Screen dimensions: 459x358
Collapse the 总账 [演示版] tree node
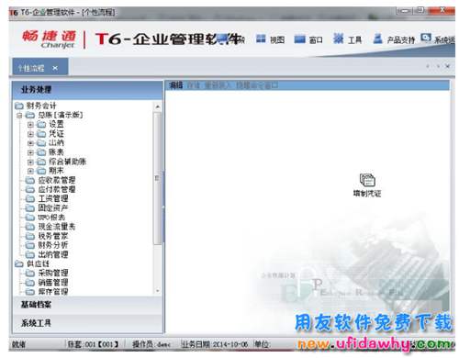(19, 116)
